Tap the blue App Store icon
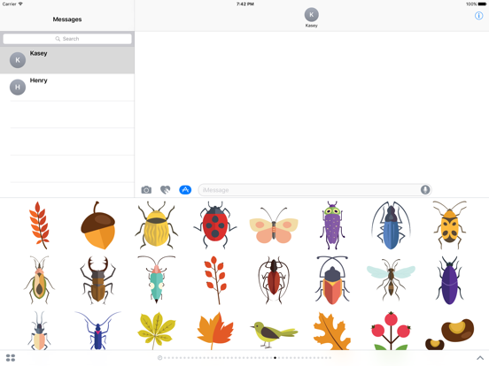The image size is (489, 366). [x=185, y=190]
